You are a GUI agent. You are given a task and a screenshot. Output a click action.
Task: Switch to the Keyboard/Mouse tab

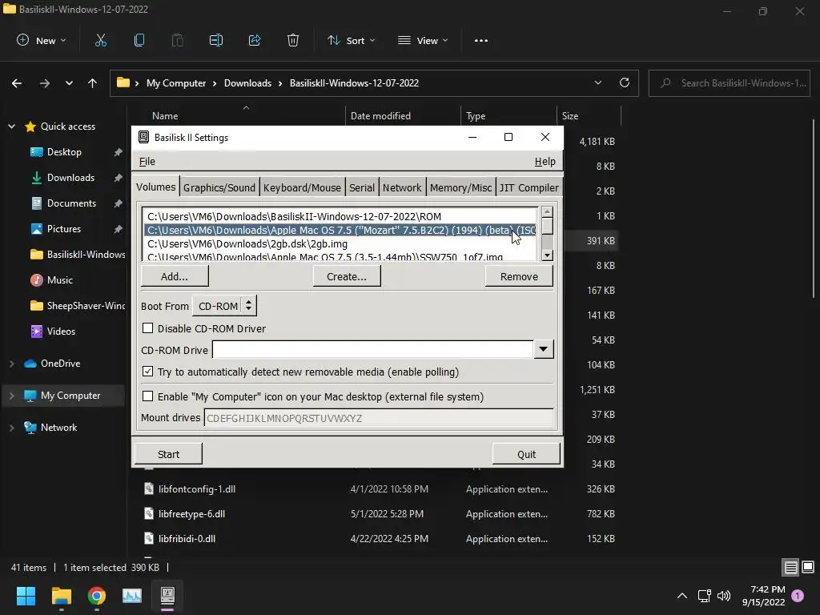tap(302, 187)
